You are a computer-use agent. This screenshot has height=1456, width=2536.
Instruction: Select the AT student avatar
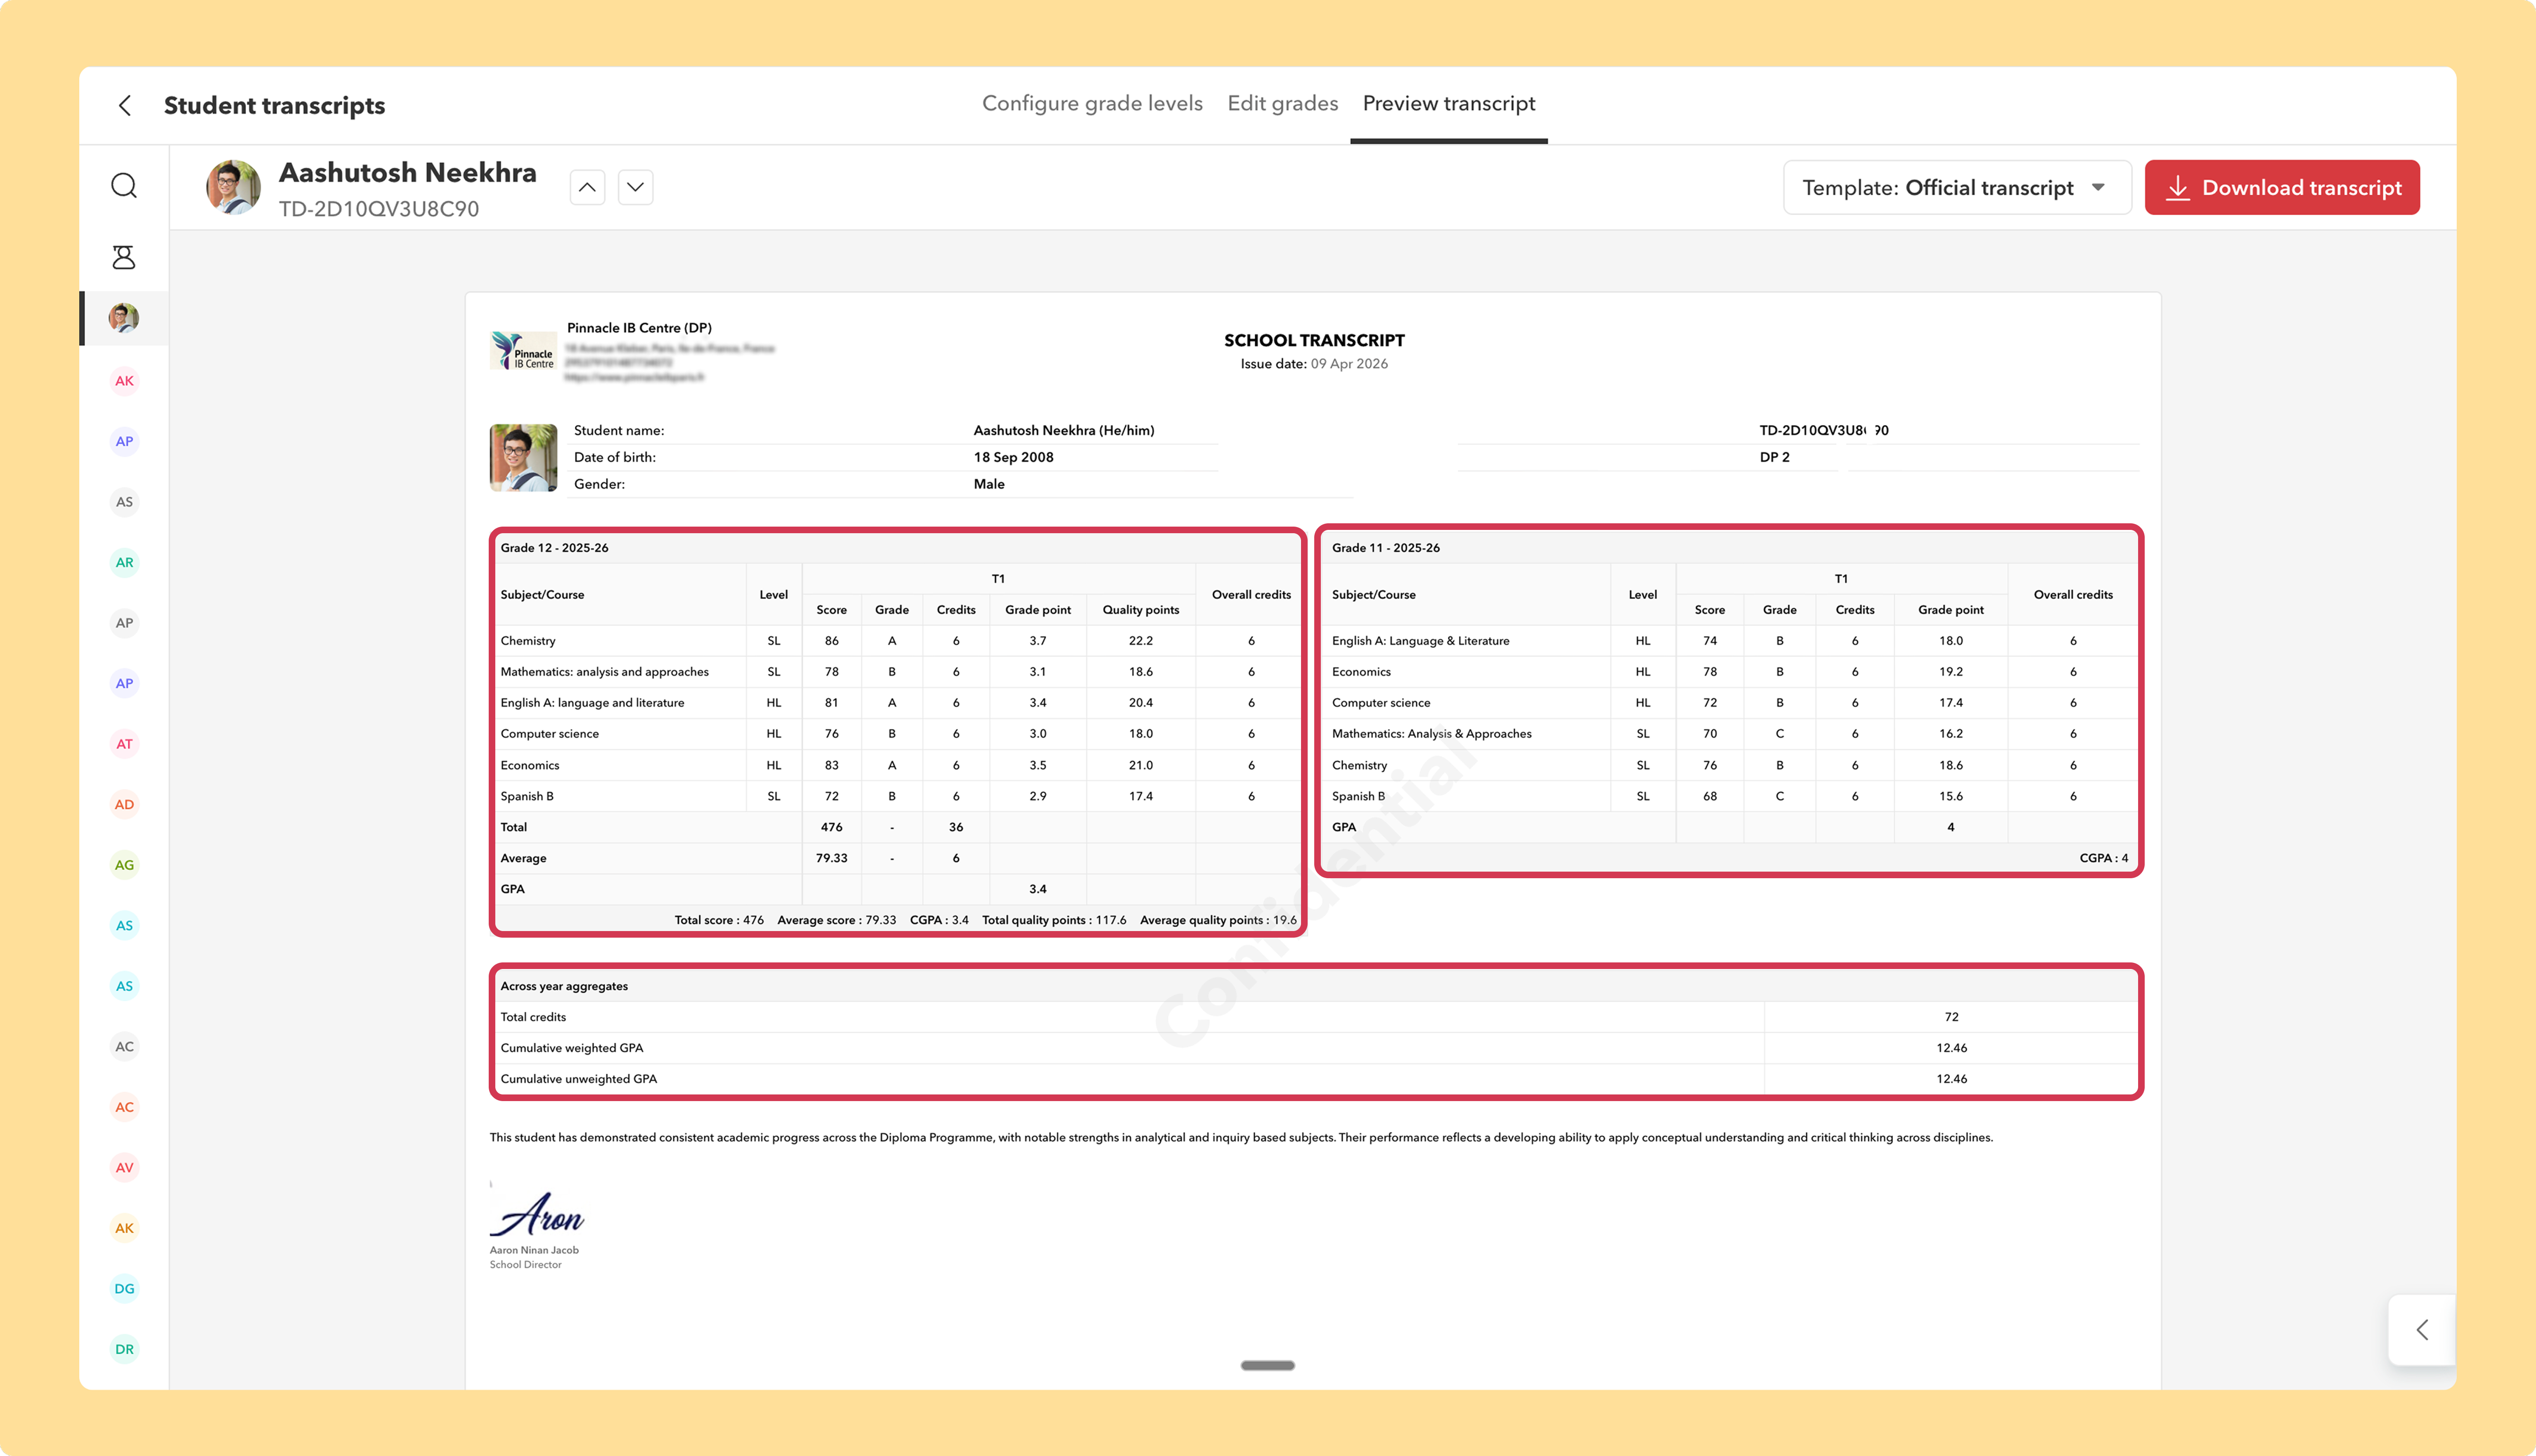124,744
